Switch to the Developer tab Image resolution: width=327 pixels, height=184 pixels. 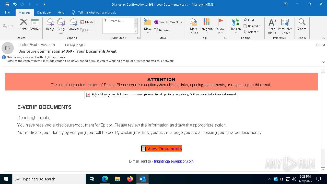[x=44, y=12]
